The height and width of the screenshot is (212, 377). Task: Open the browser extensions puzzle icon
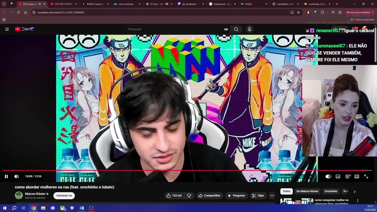tap(323, 12)
